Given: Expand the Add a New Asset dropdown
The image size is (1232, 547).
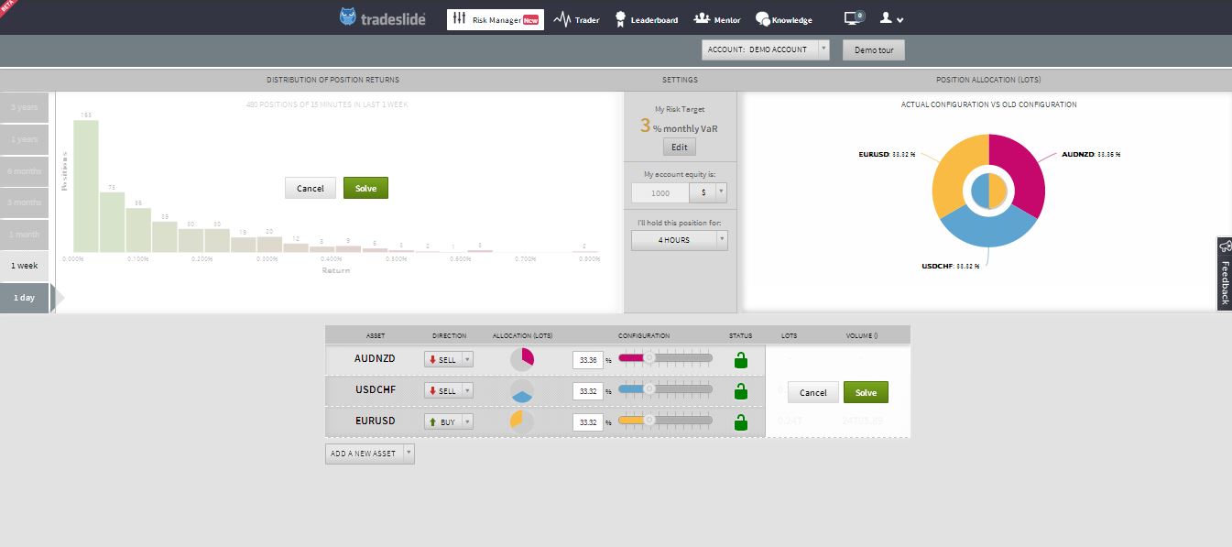Looking at the screenshot, I should 370,454.
